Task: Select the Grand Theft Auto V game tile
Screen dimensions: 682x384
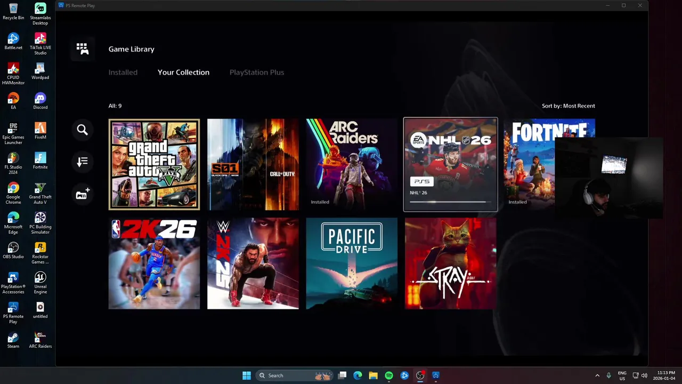Action: pos(154,164)
